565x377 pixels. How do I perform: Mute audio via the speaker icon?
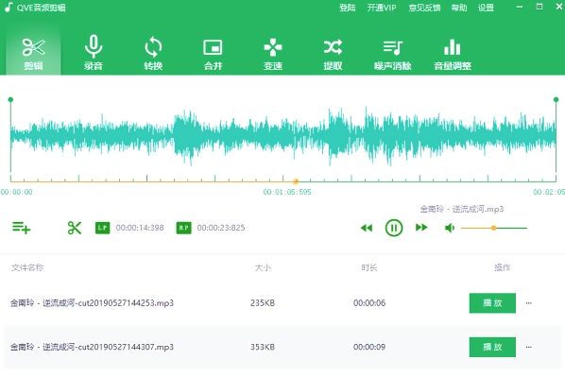(450, 228)
